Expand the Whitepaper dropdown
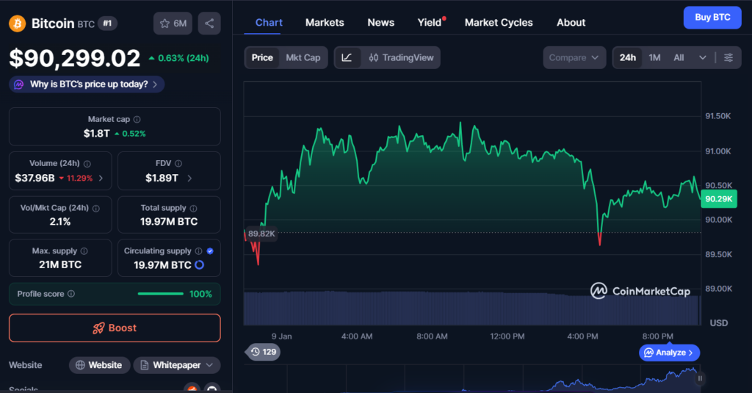 pyautogui.click(x=177, y=365)
